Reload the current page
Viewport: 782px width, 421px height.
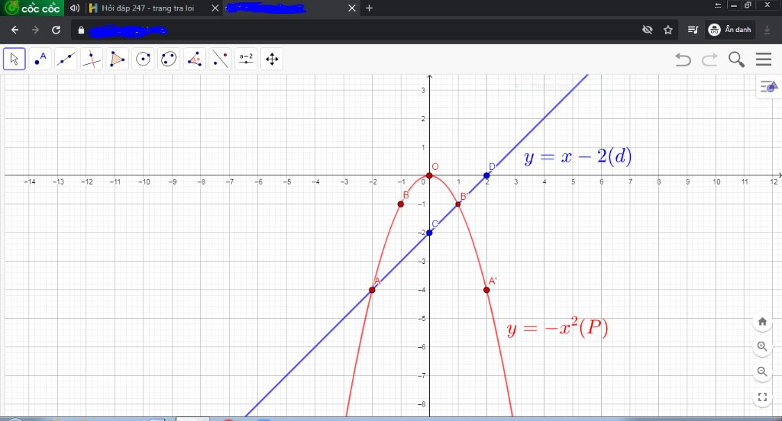pos(56,30)
